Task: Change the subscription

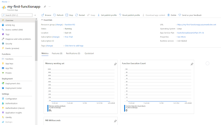Action: pos(56,37)
